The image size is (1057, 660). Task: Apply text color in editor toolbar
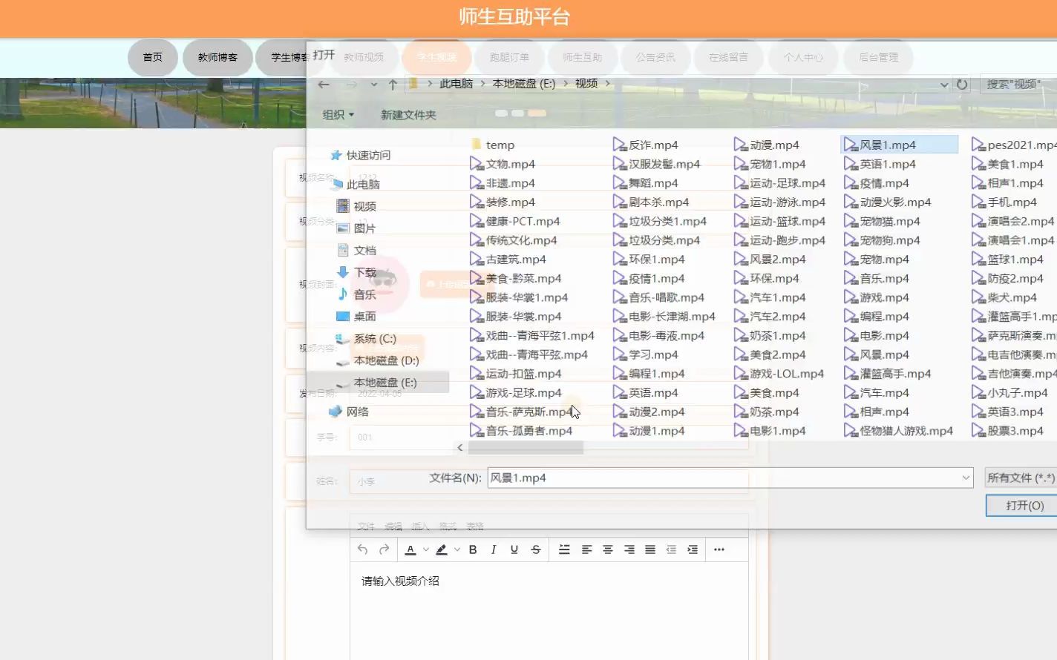[x=410, y=550]
